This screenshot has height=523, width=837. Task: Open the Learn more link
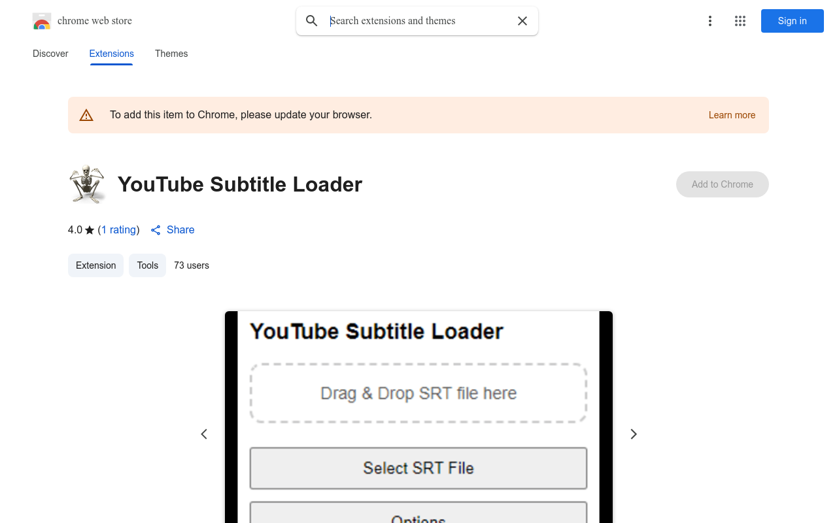[x=732, y=115]
